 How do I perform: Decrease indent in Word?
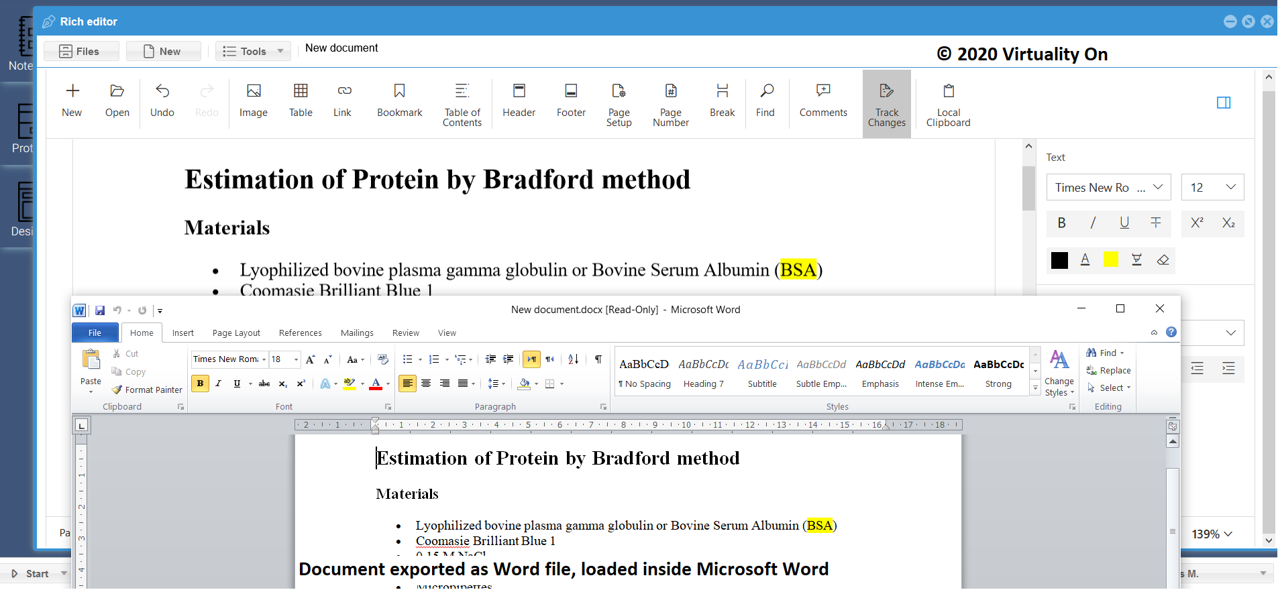click(490, 359)
